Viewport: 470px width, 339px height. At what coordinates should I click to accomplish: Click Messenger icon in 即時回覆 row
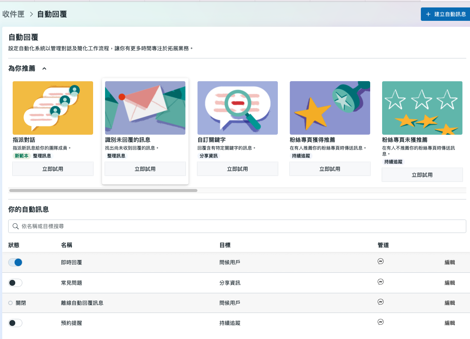pyautogui.click(x=381, y=261)
